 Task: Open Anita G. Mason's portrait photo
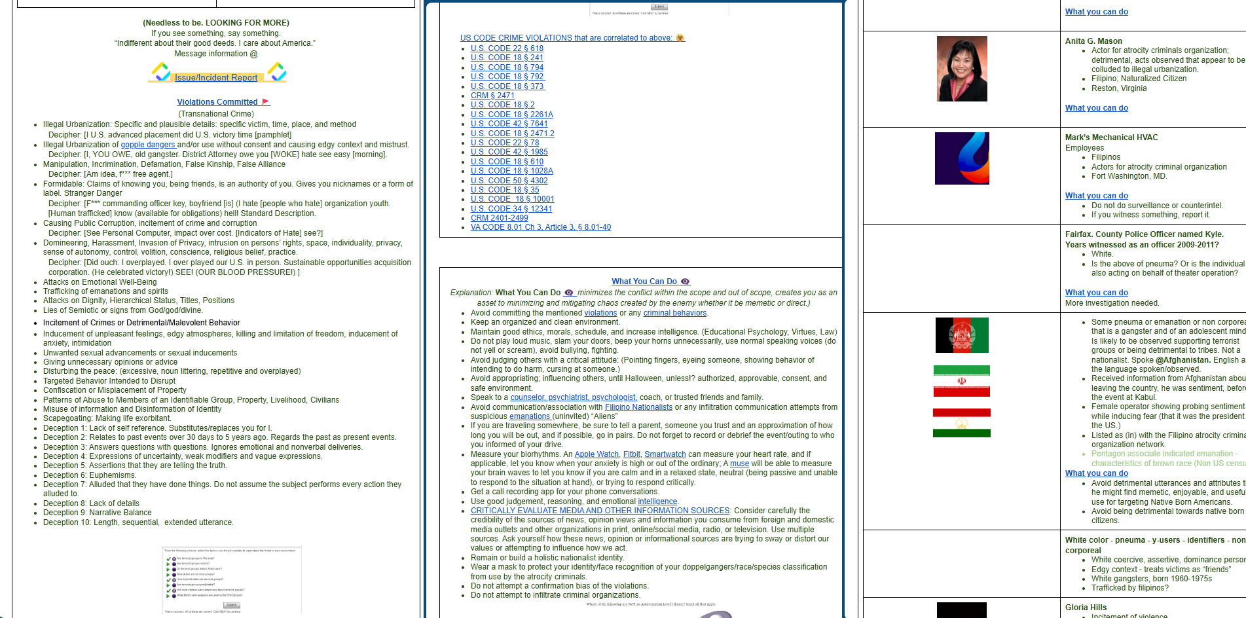click(x=962, y=69)
